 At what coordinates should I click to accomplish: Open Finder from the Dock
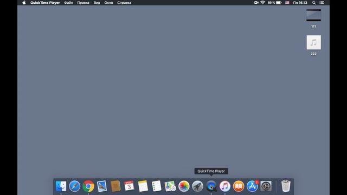(61, 186)
